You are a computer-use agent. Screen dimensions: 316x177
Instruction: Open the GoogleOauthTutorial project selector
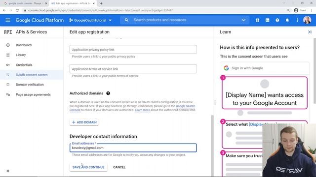[90, 20]
